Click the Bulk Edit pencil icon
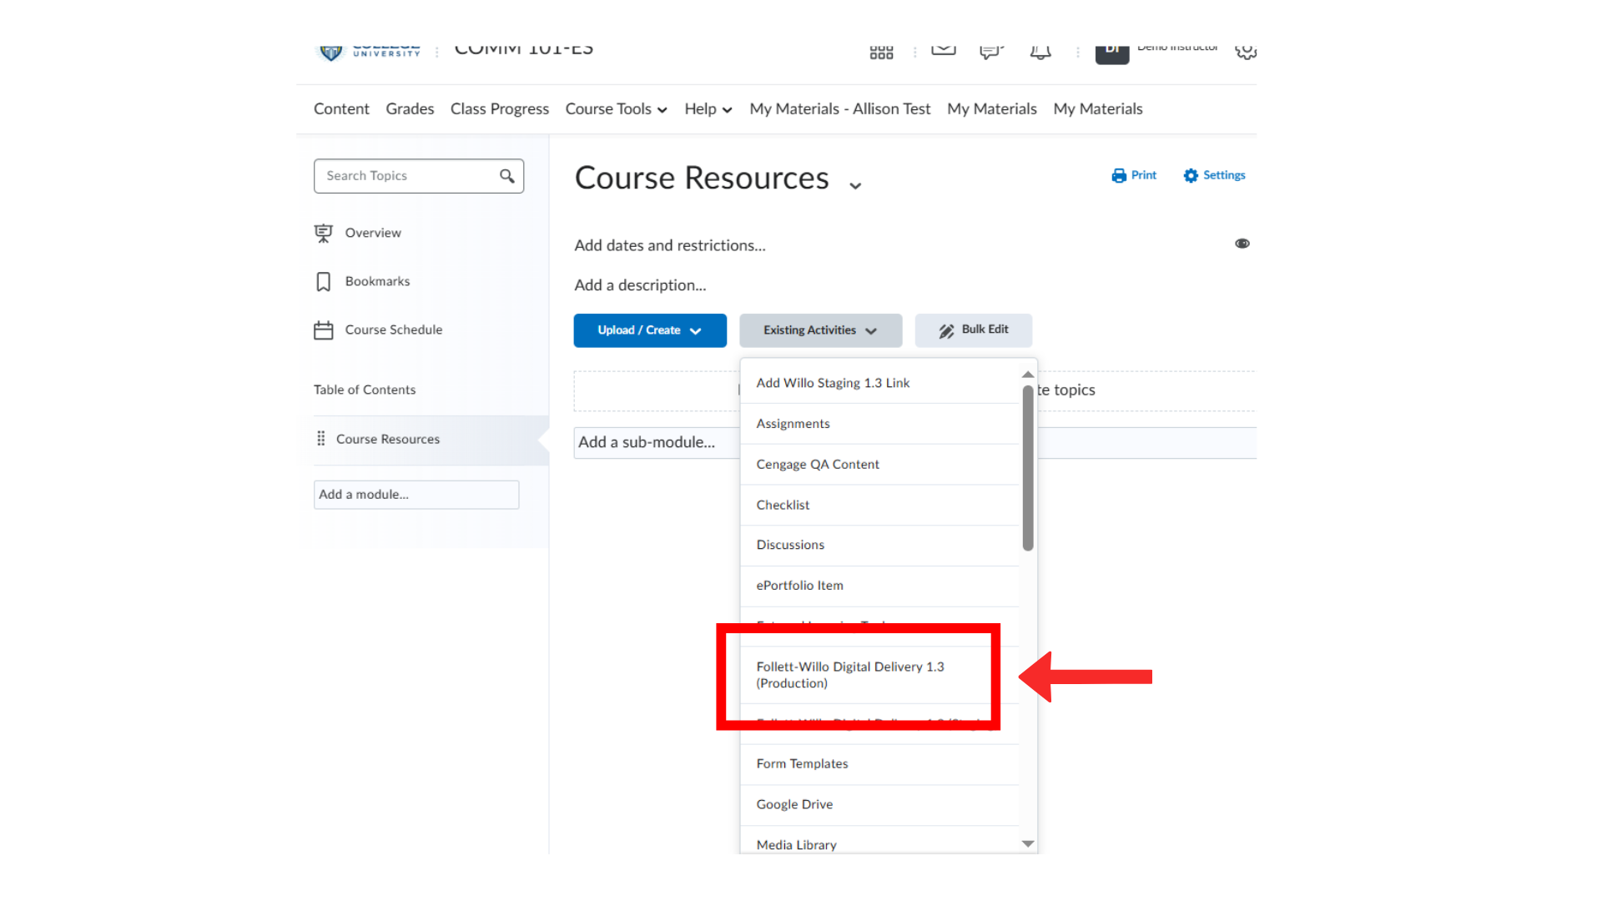This screenshot has height=901, width=1602. 946,330
